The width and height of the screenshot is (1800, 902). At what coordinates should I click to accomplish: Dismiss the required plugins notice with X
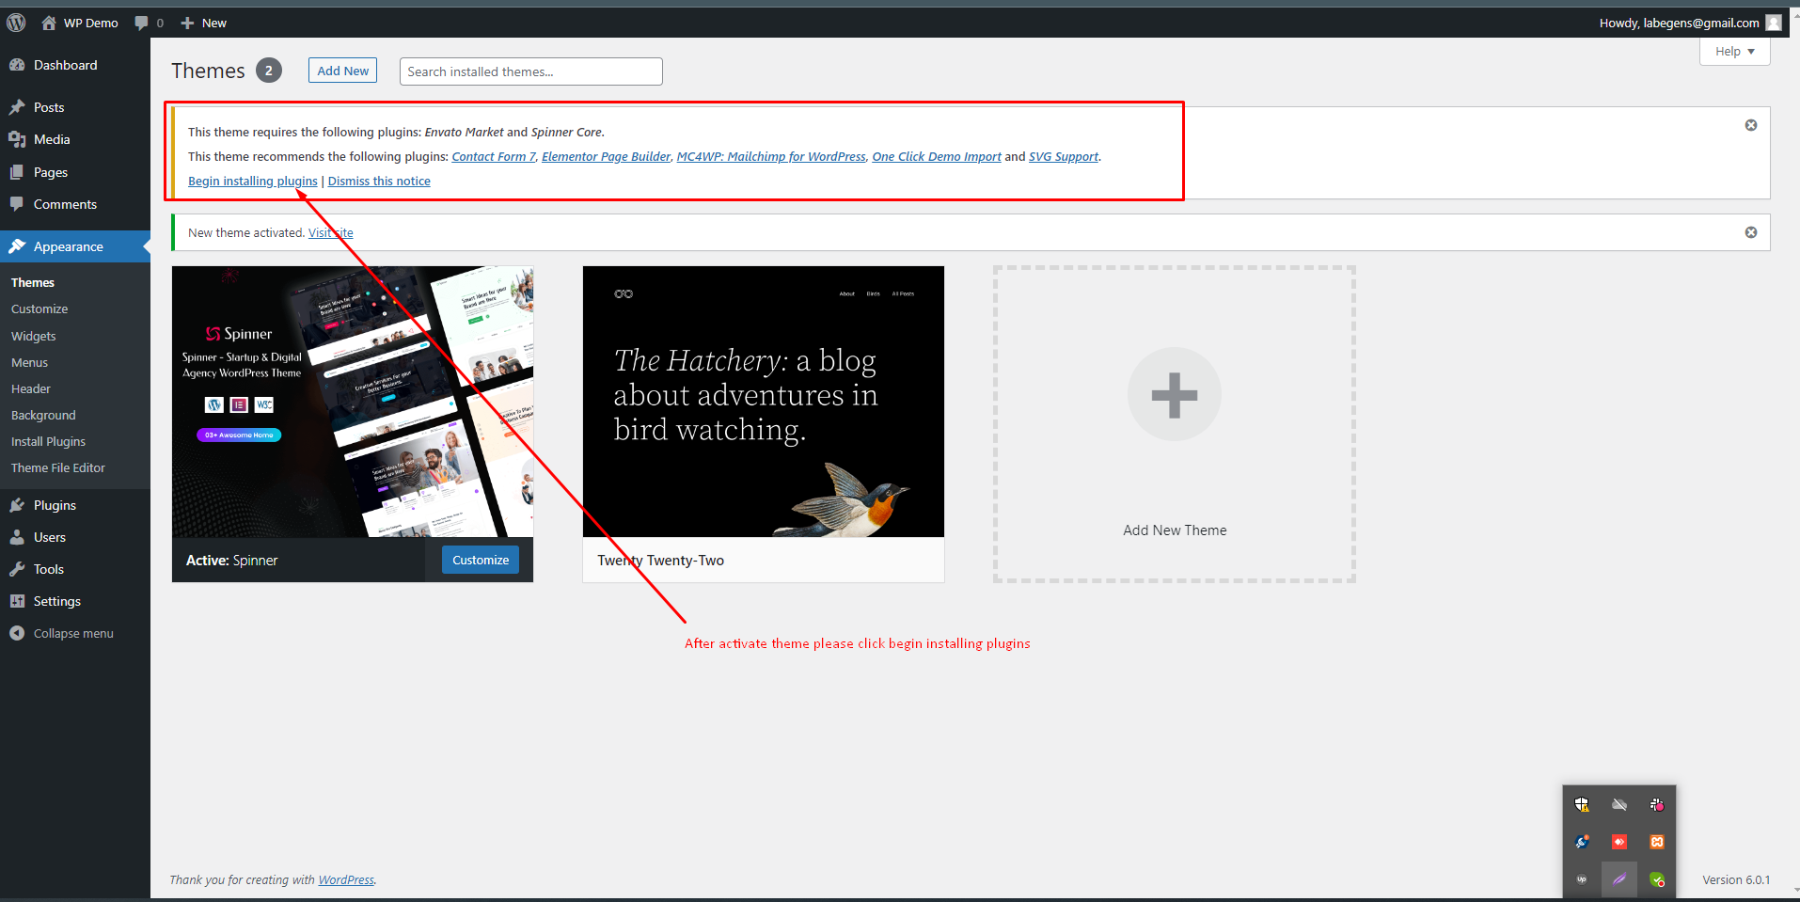tap(1751, 125)
